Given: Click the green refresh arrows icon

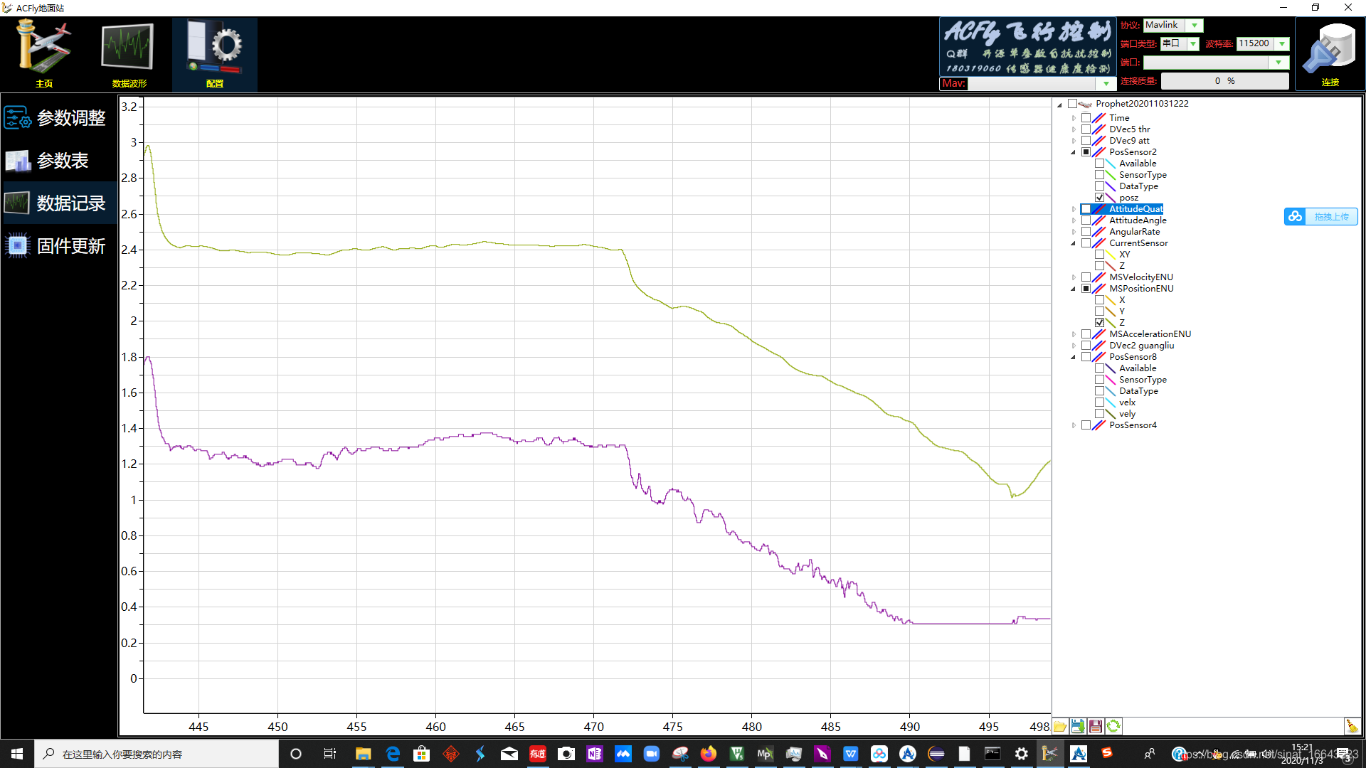Looking at the screenshot, I should 1113,726.
